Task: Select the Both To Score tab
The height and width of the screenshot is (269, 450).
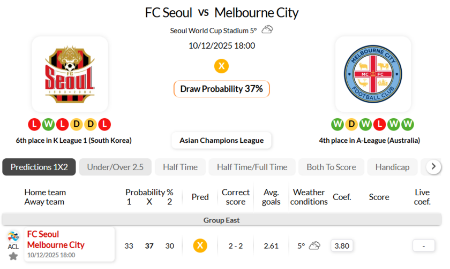Action: (x=331, y=167)
